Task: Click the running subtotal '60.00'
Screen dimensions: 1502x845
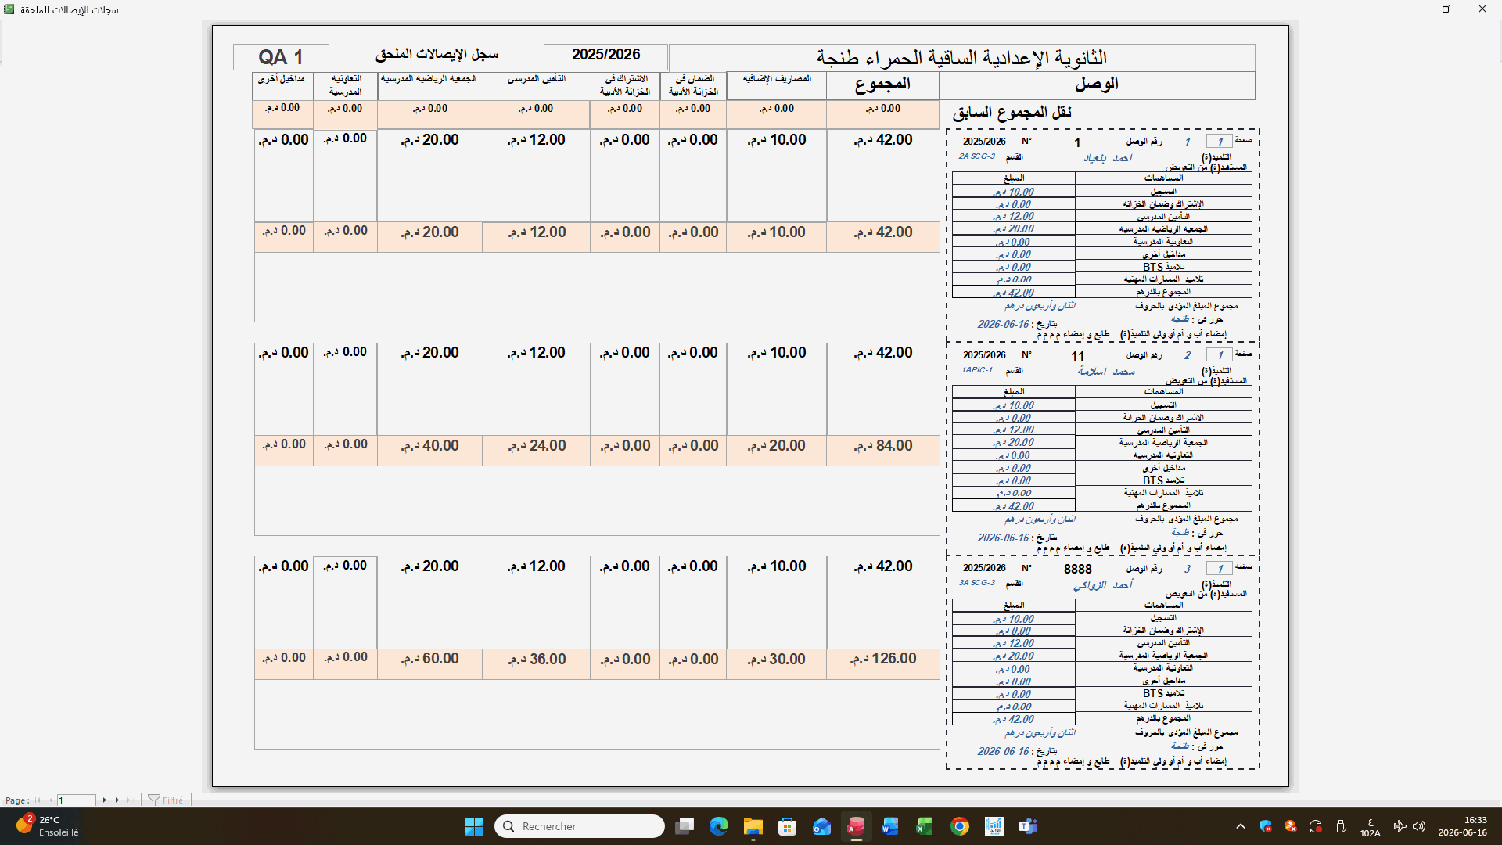Action: point(429,659)
